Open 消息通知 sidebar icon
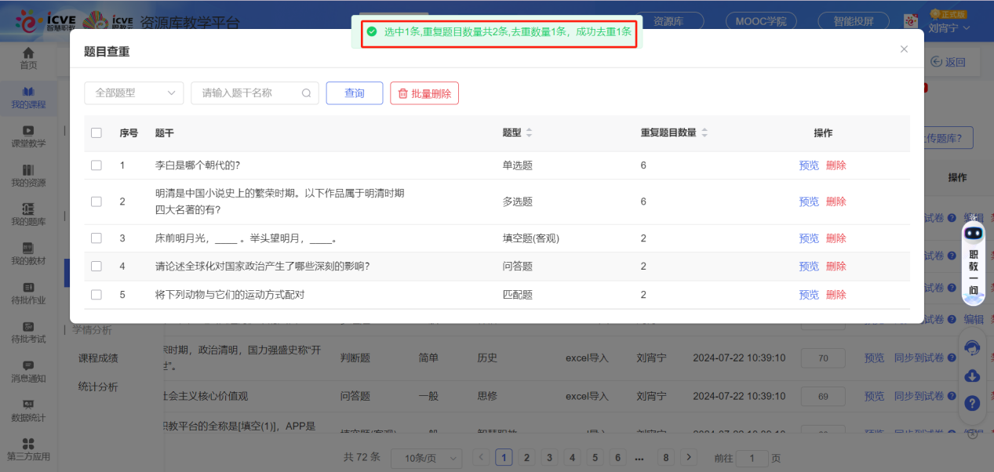Image resolution: width=994 pixels, height=472 pixels. pos(28,366)
